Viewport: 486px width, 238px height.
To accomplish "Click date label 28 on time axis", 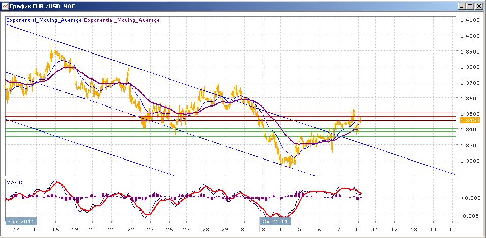I will [207, 230].
